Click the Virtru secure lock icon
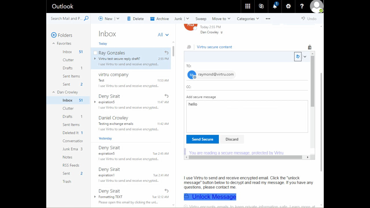This screenshot has width=370, height=208. 310,47
